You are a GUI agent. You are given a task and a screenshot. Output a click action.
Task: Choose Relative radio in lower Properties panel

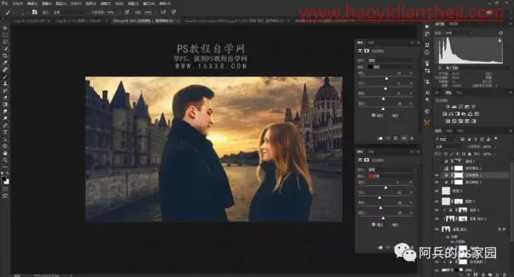(373, 225)
